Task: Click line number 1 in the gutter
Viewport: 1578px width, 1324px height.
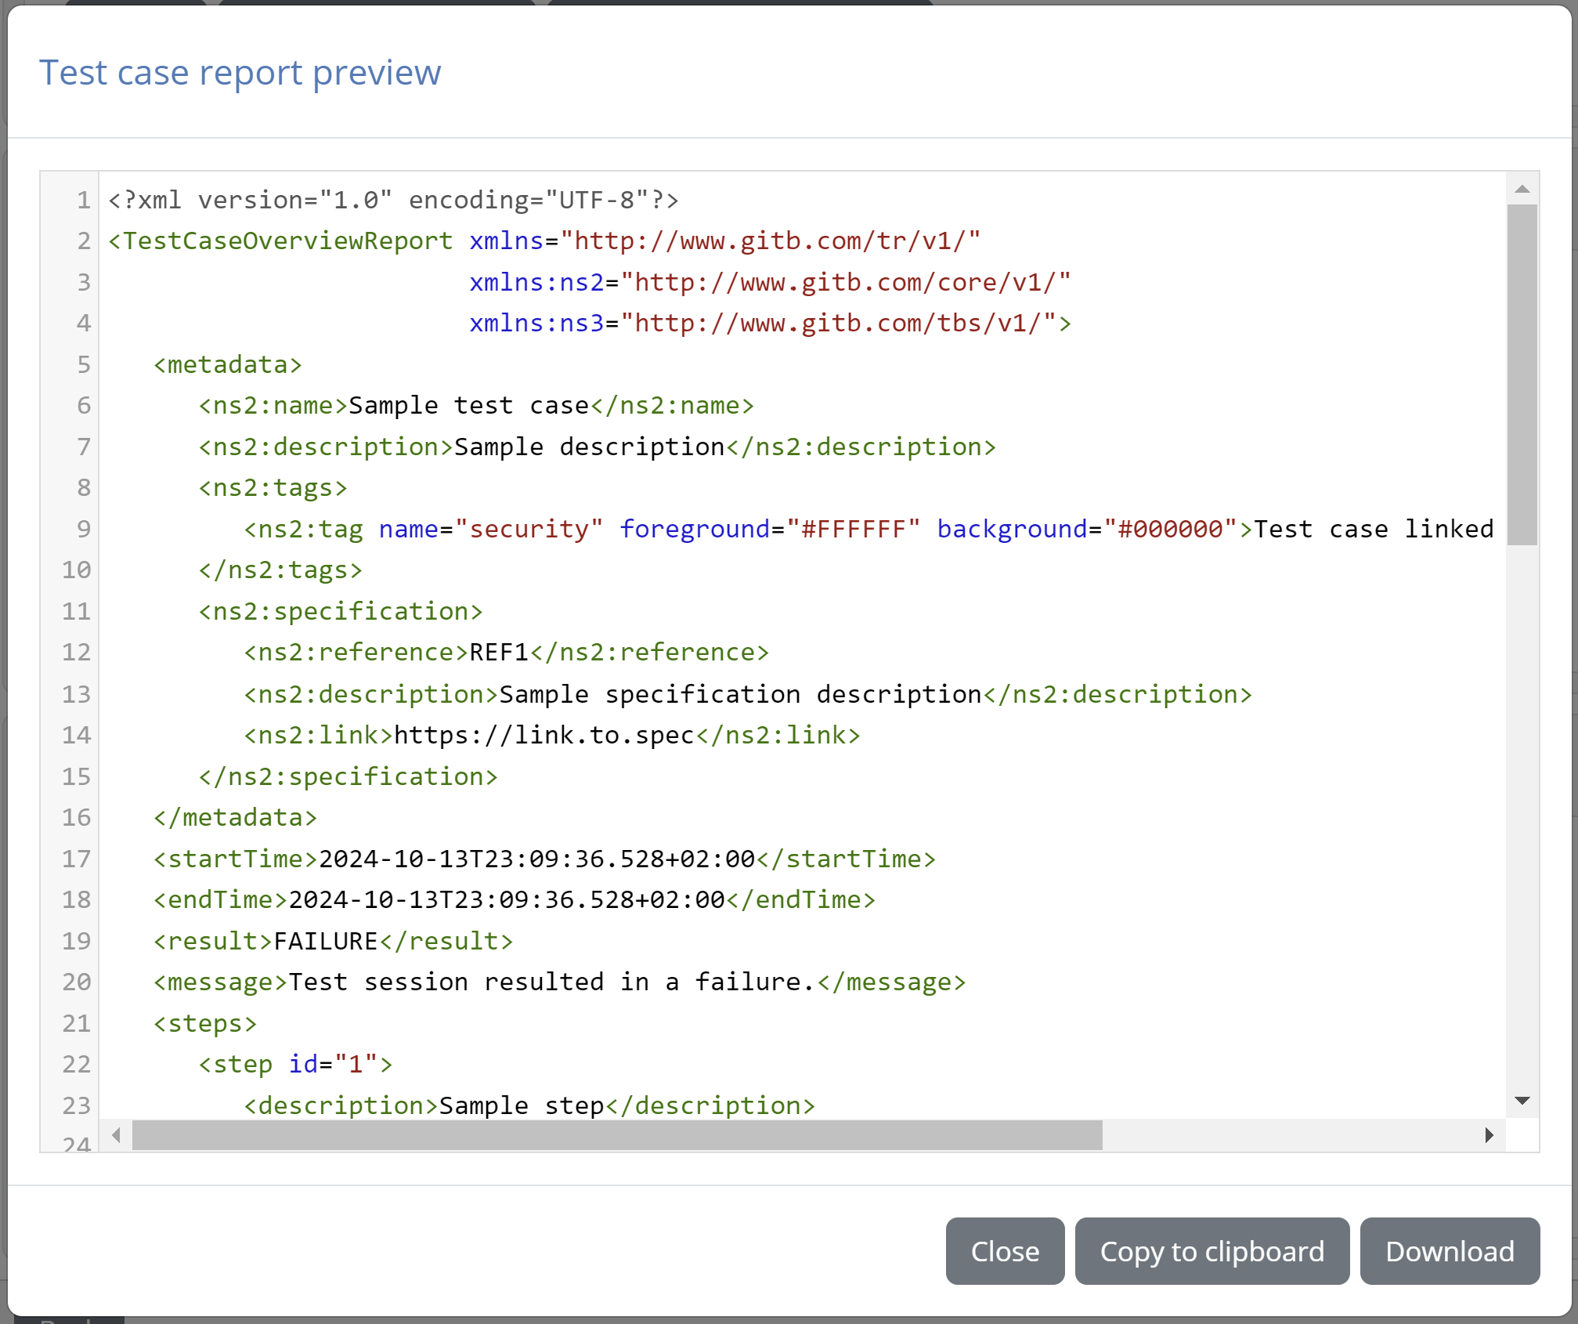Action: click(84, 200)
